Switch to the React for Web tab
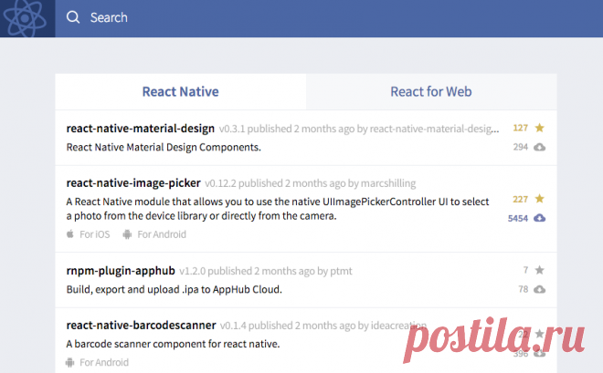 (431, 92)
